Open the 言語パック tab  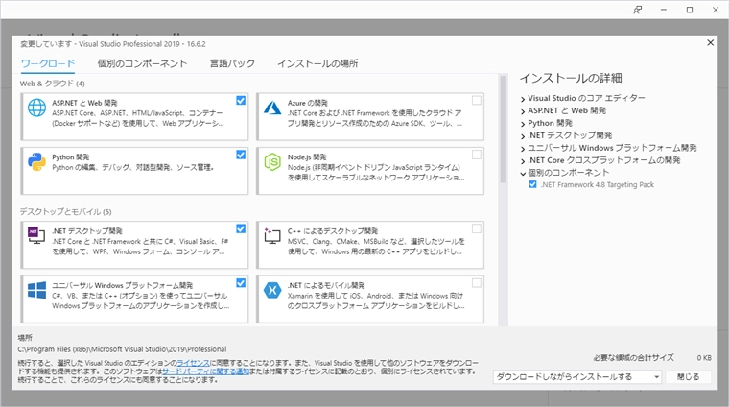(232, 63)
